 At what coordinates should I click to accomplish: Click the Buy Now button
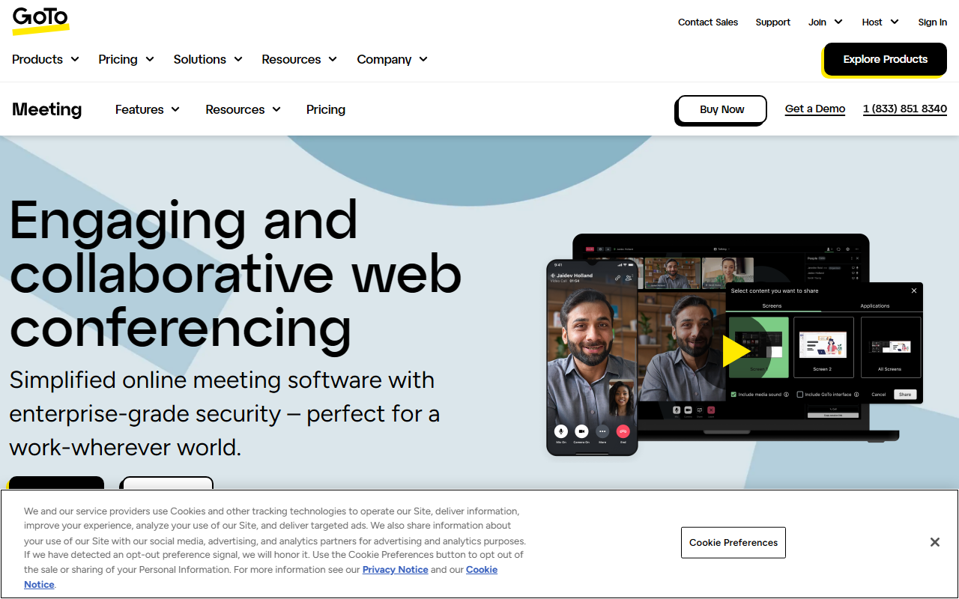[721, 109]
